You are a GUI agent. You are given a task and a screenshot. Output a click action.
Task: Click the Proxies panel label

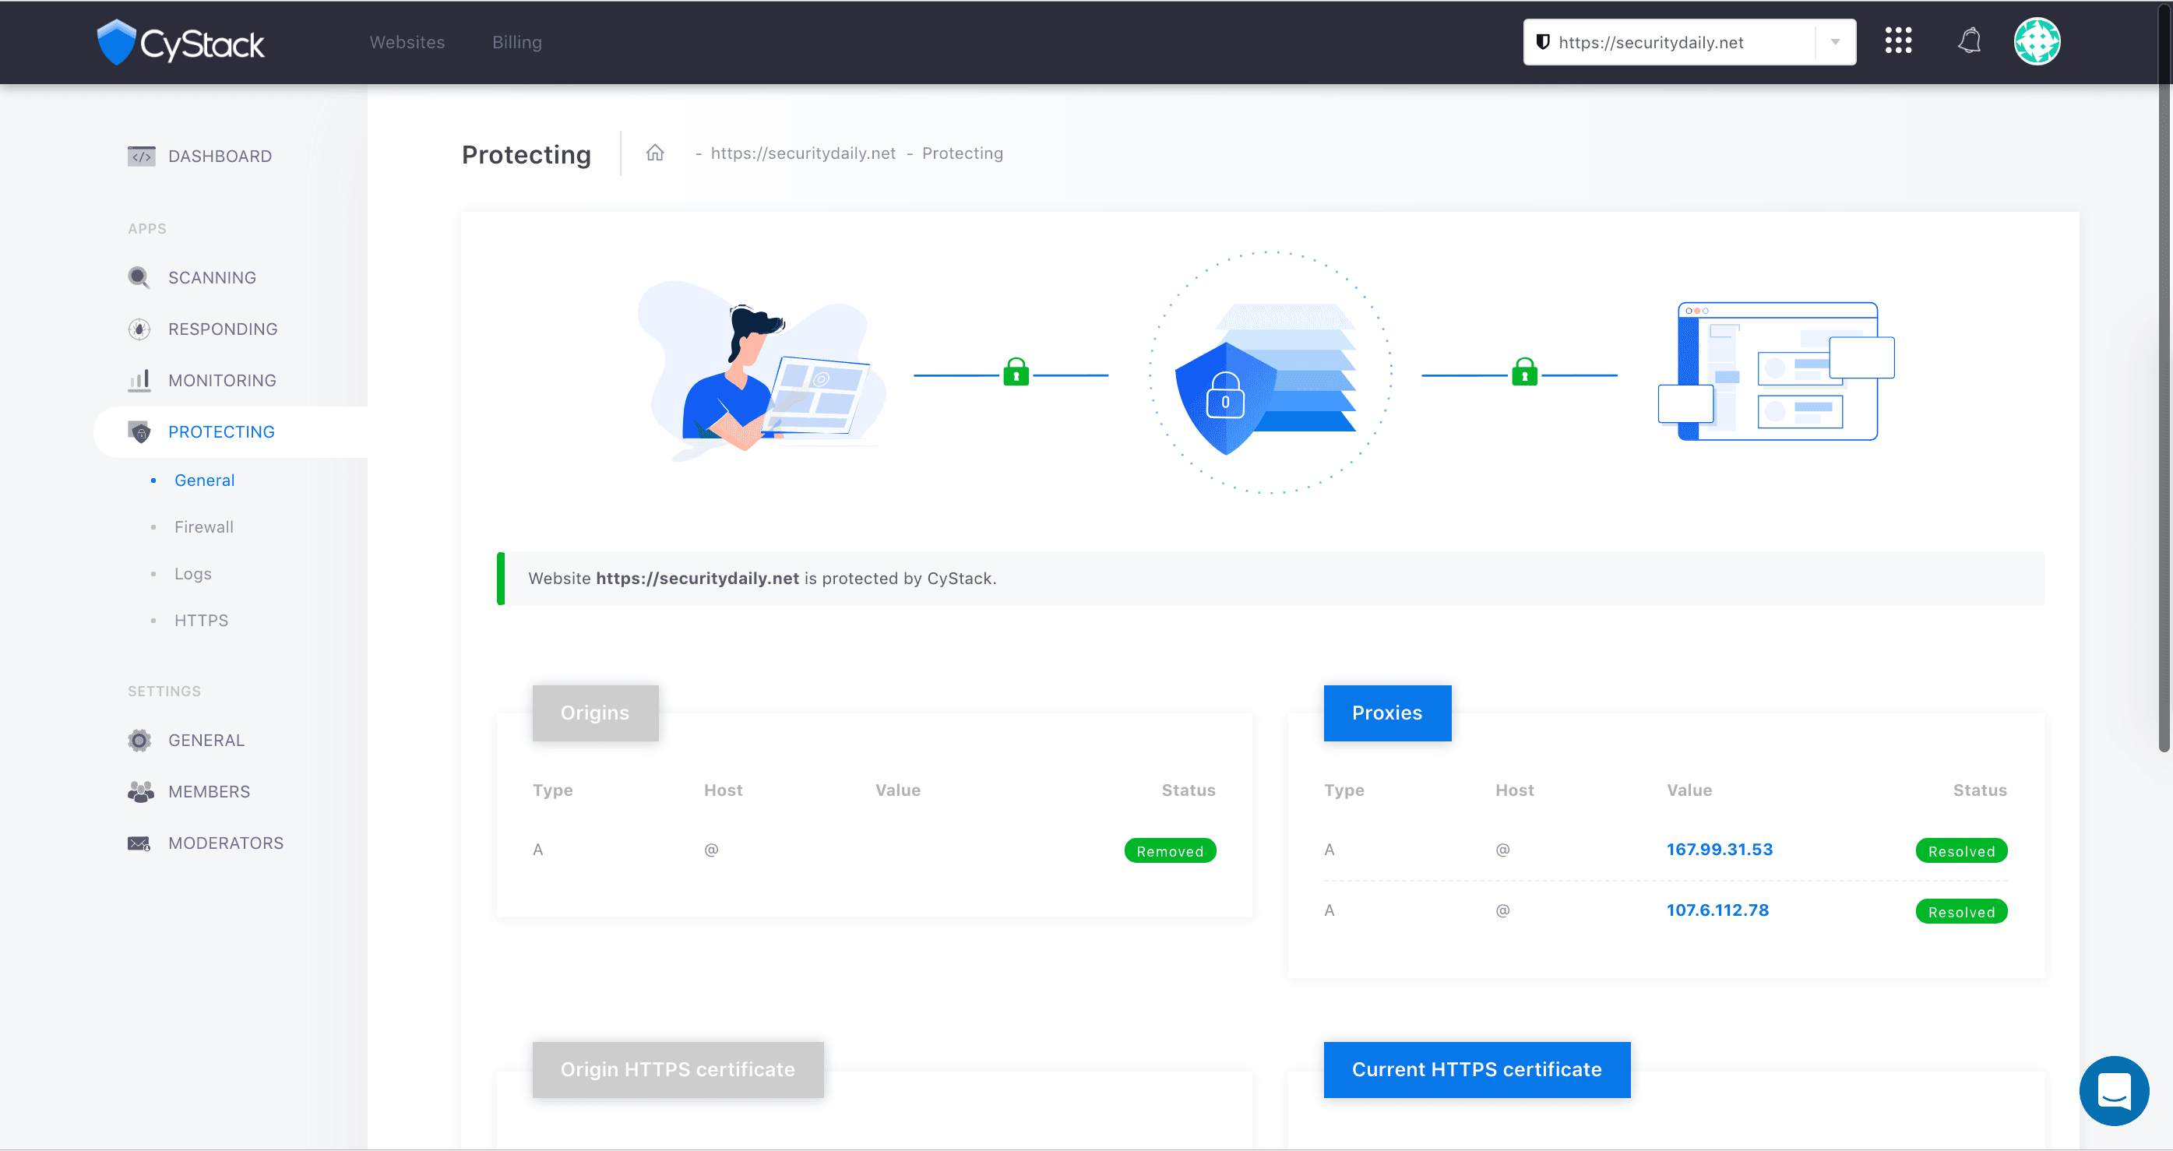click(x=1387, y=713)
